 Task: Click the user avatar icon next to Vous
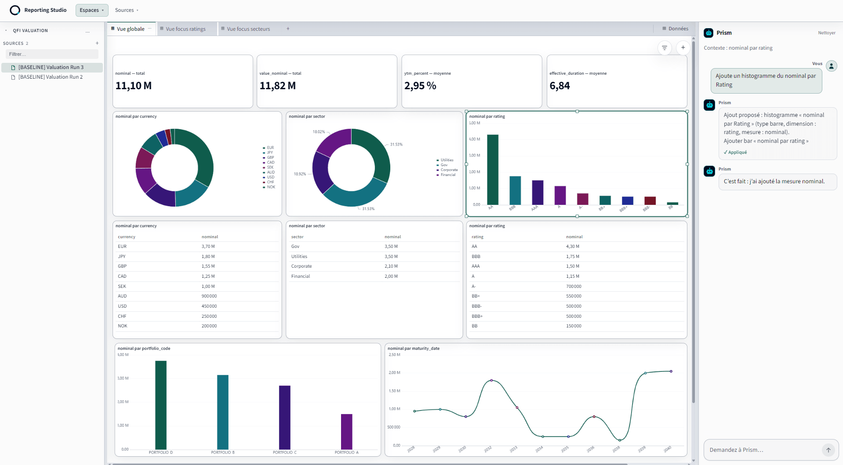click(x=831, y=66)
